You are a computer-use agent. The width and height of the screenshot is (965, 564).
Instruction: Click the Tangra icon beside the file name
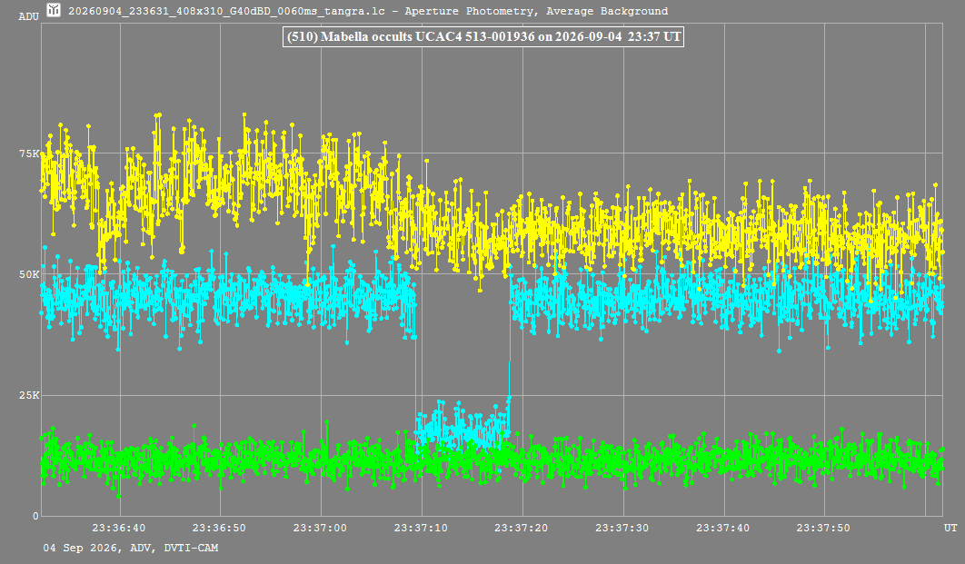point(54,10)
